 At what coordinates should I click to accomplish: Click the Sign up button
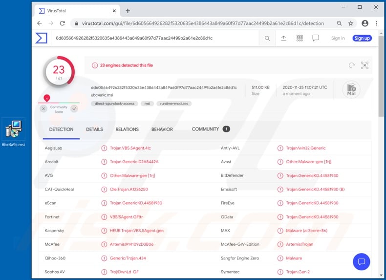[x=362, y=38]
